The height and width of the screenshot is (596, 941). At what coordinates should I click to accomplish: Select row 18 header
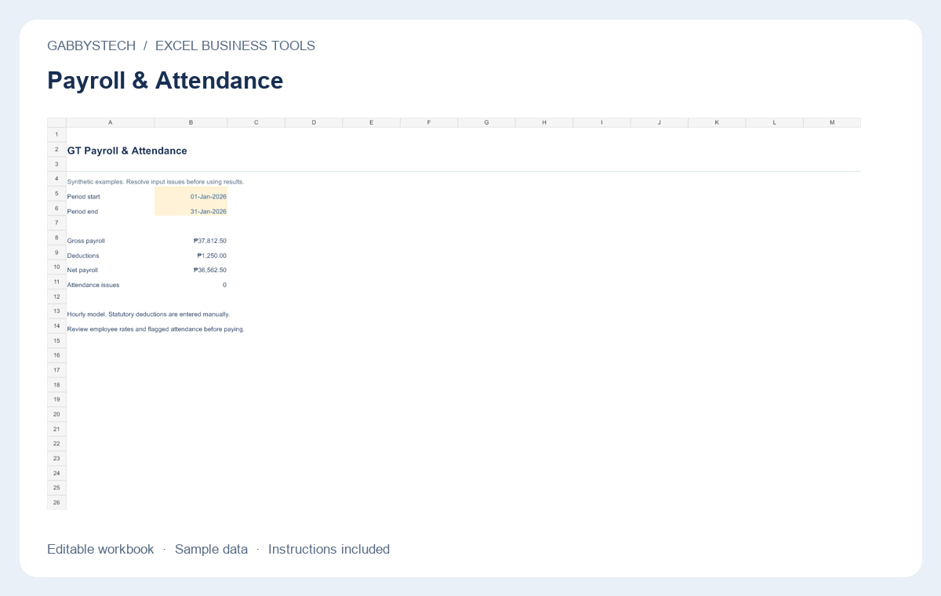[x=56, y=385]
